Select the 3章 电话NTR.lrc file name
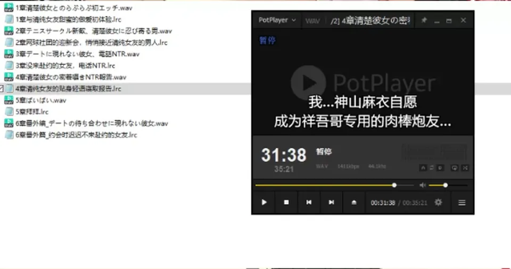This screenshot has height=269, width=511. pos(65,65)
